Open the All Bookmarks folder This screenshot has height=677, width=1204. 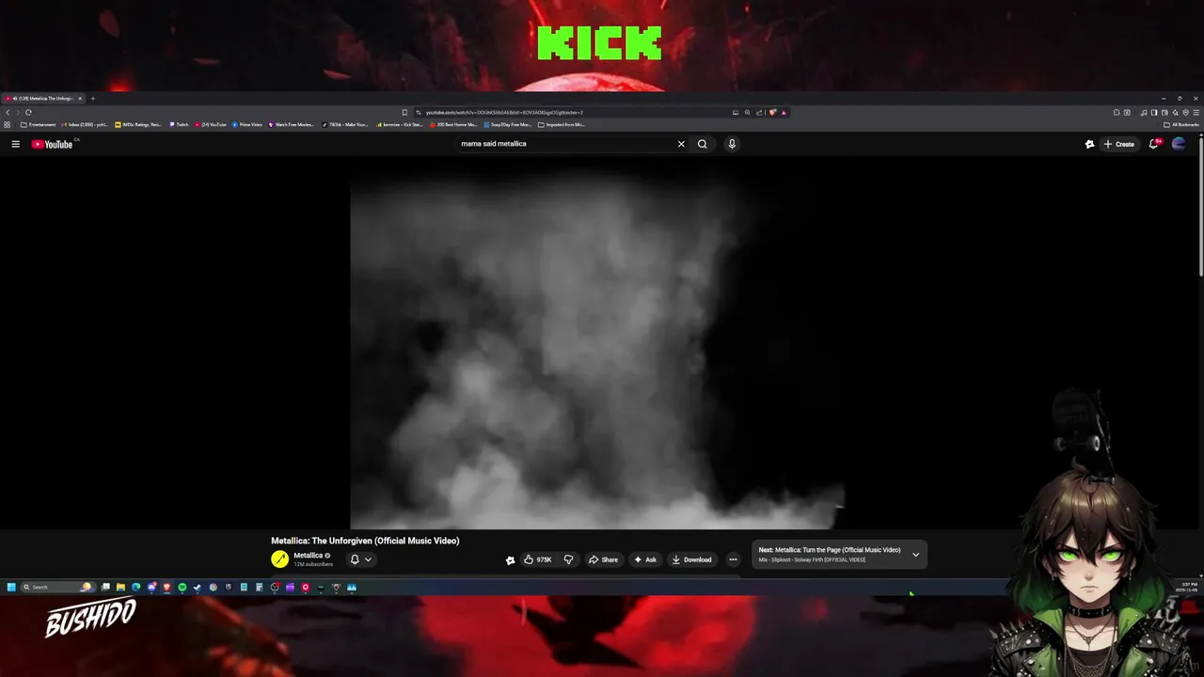(x=1181, y=124)
